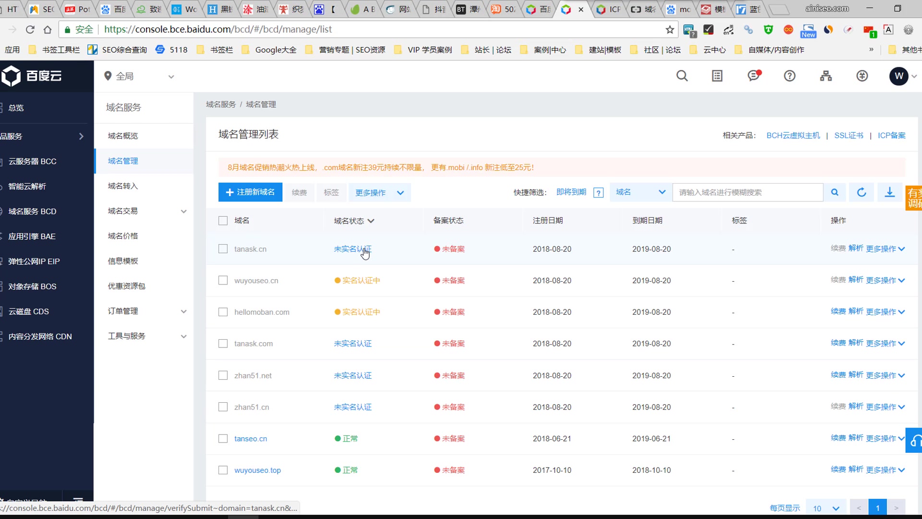Image resolution: width=922 pixels, height=519 pixels.
Task: Click the download export icon button
Action: point(889,192)
